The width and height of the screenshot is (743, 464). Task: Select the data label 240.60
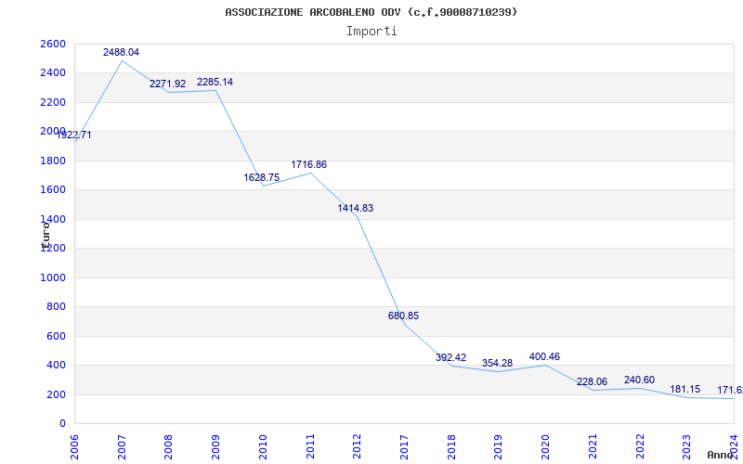[639, 380]
